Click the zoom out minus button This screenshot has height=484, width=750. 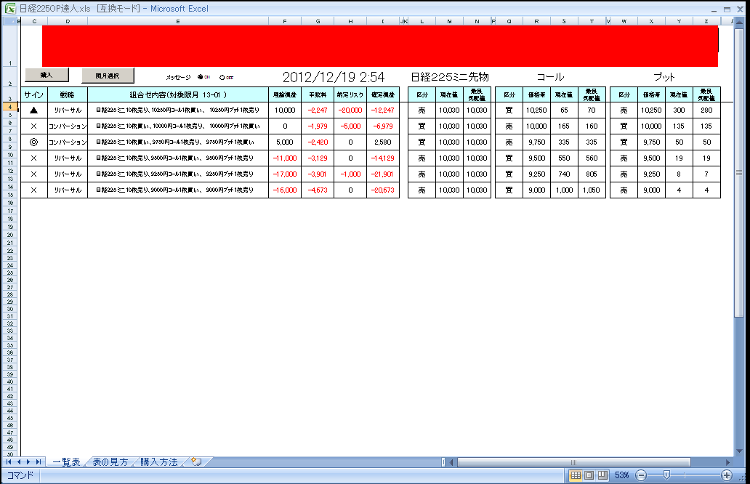(x=642, y=475)
